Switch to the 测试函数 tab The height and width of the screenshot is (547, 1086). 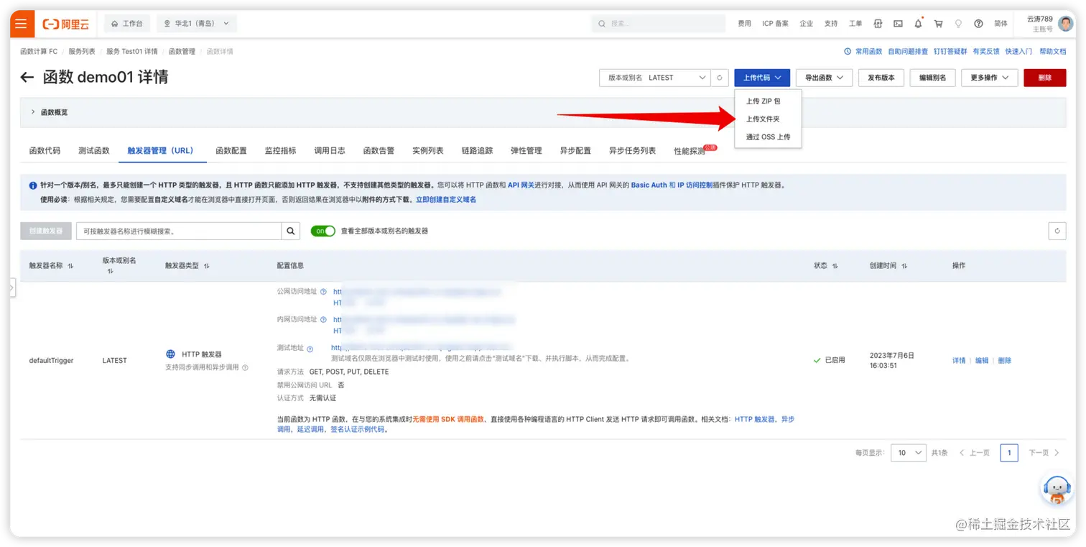tap(94, 151)
